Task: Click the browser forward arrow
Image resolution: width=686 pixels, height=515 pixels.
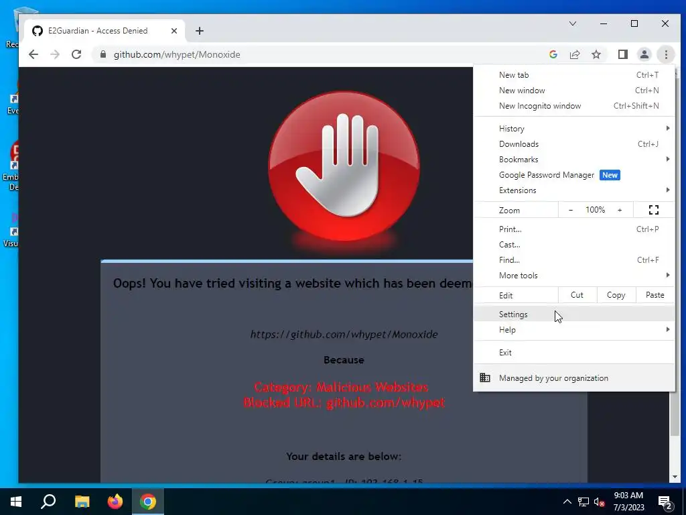Action: (x=55, y=54)
